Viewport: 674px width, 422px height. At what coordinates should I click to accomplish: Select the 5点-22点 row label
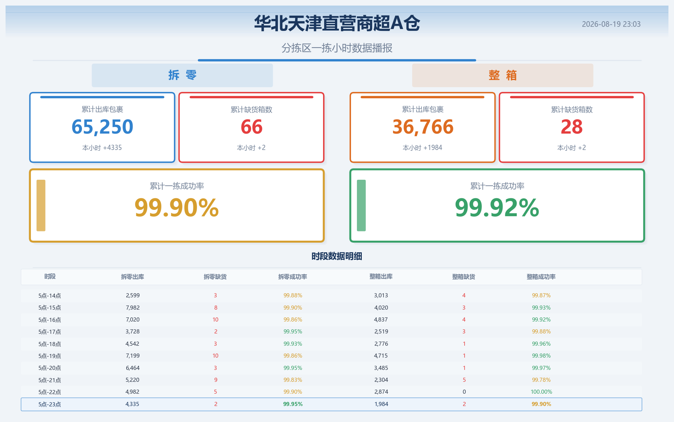click(x=50, y=392)
